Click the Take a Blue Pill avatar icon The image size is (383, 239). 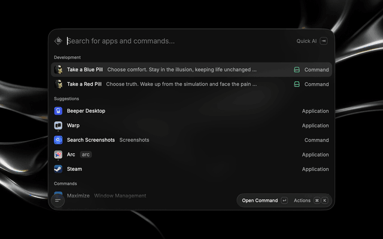coord(58,69)
